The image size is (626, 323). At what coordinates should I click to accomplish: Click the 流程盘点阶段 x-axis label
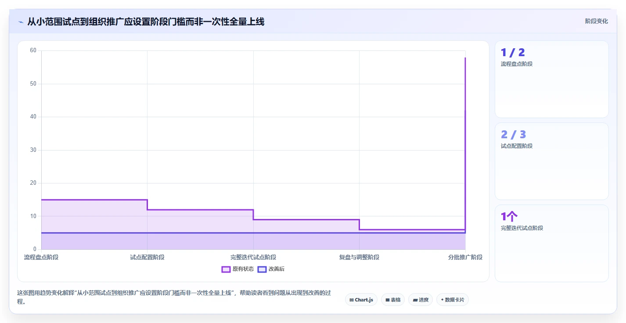coord(41,257)
